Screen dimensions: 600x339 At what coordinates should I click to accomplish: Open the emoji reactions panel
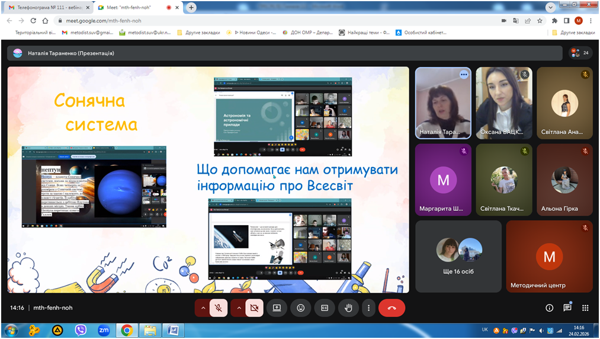click(x=301, y=308)
